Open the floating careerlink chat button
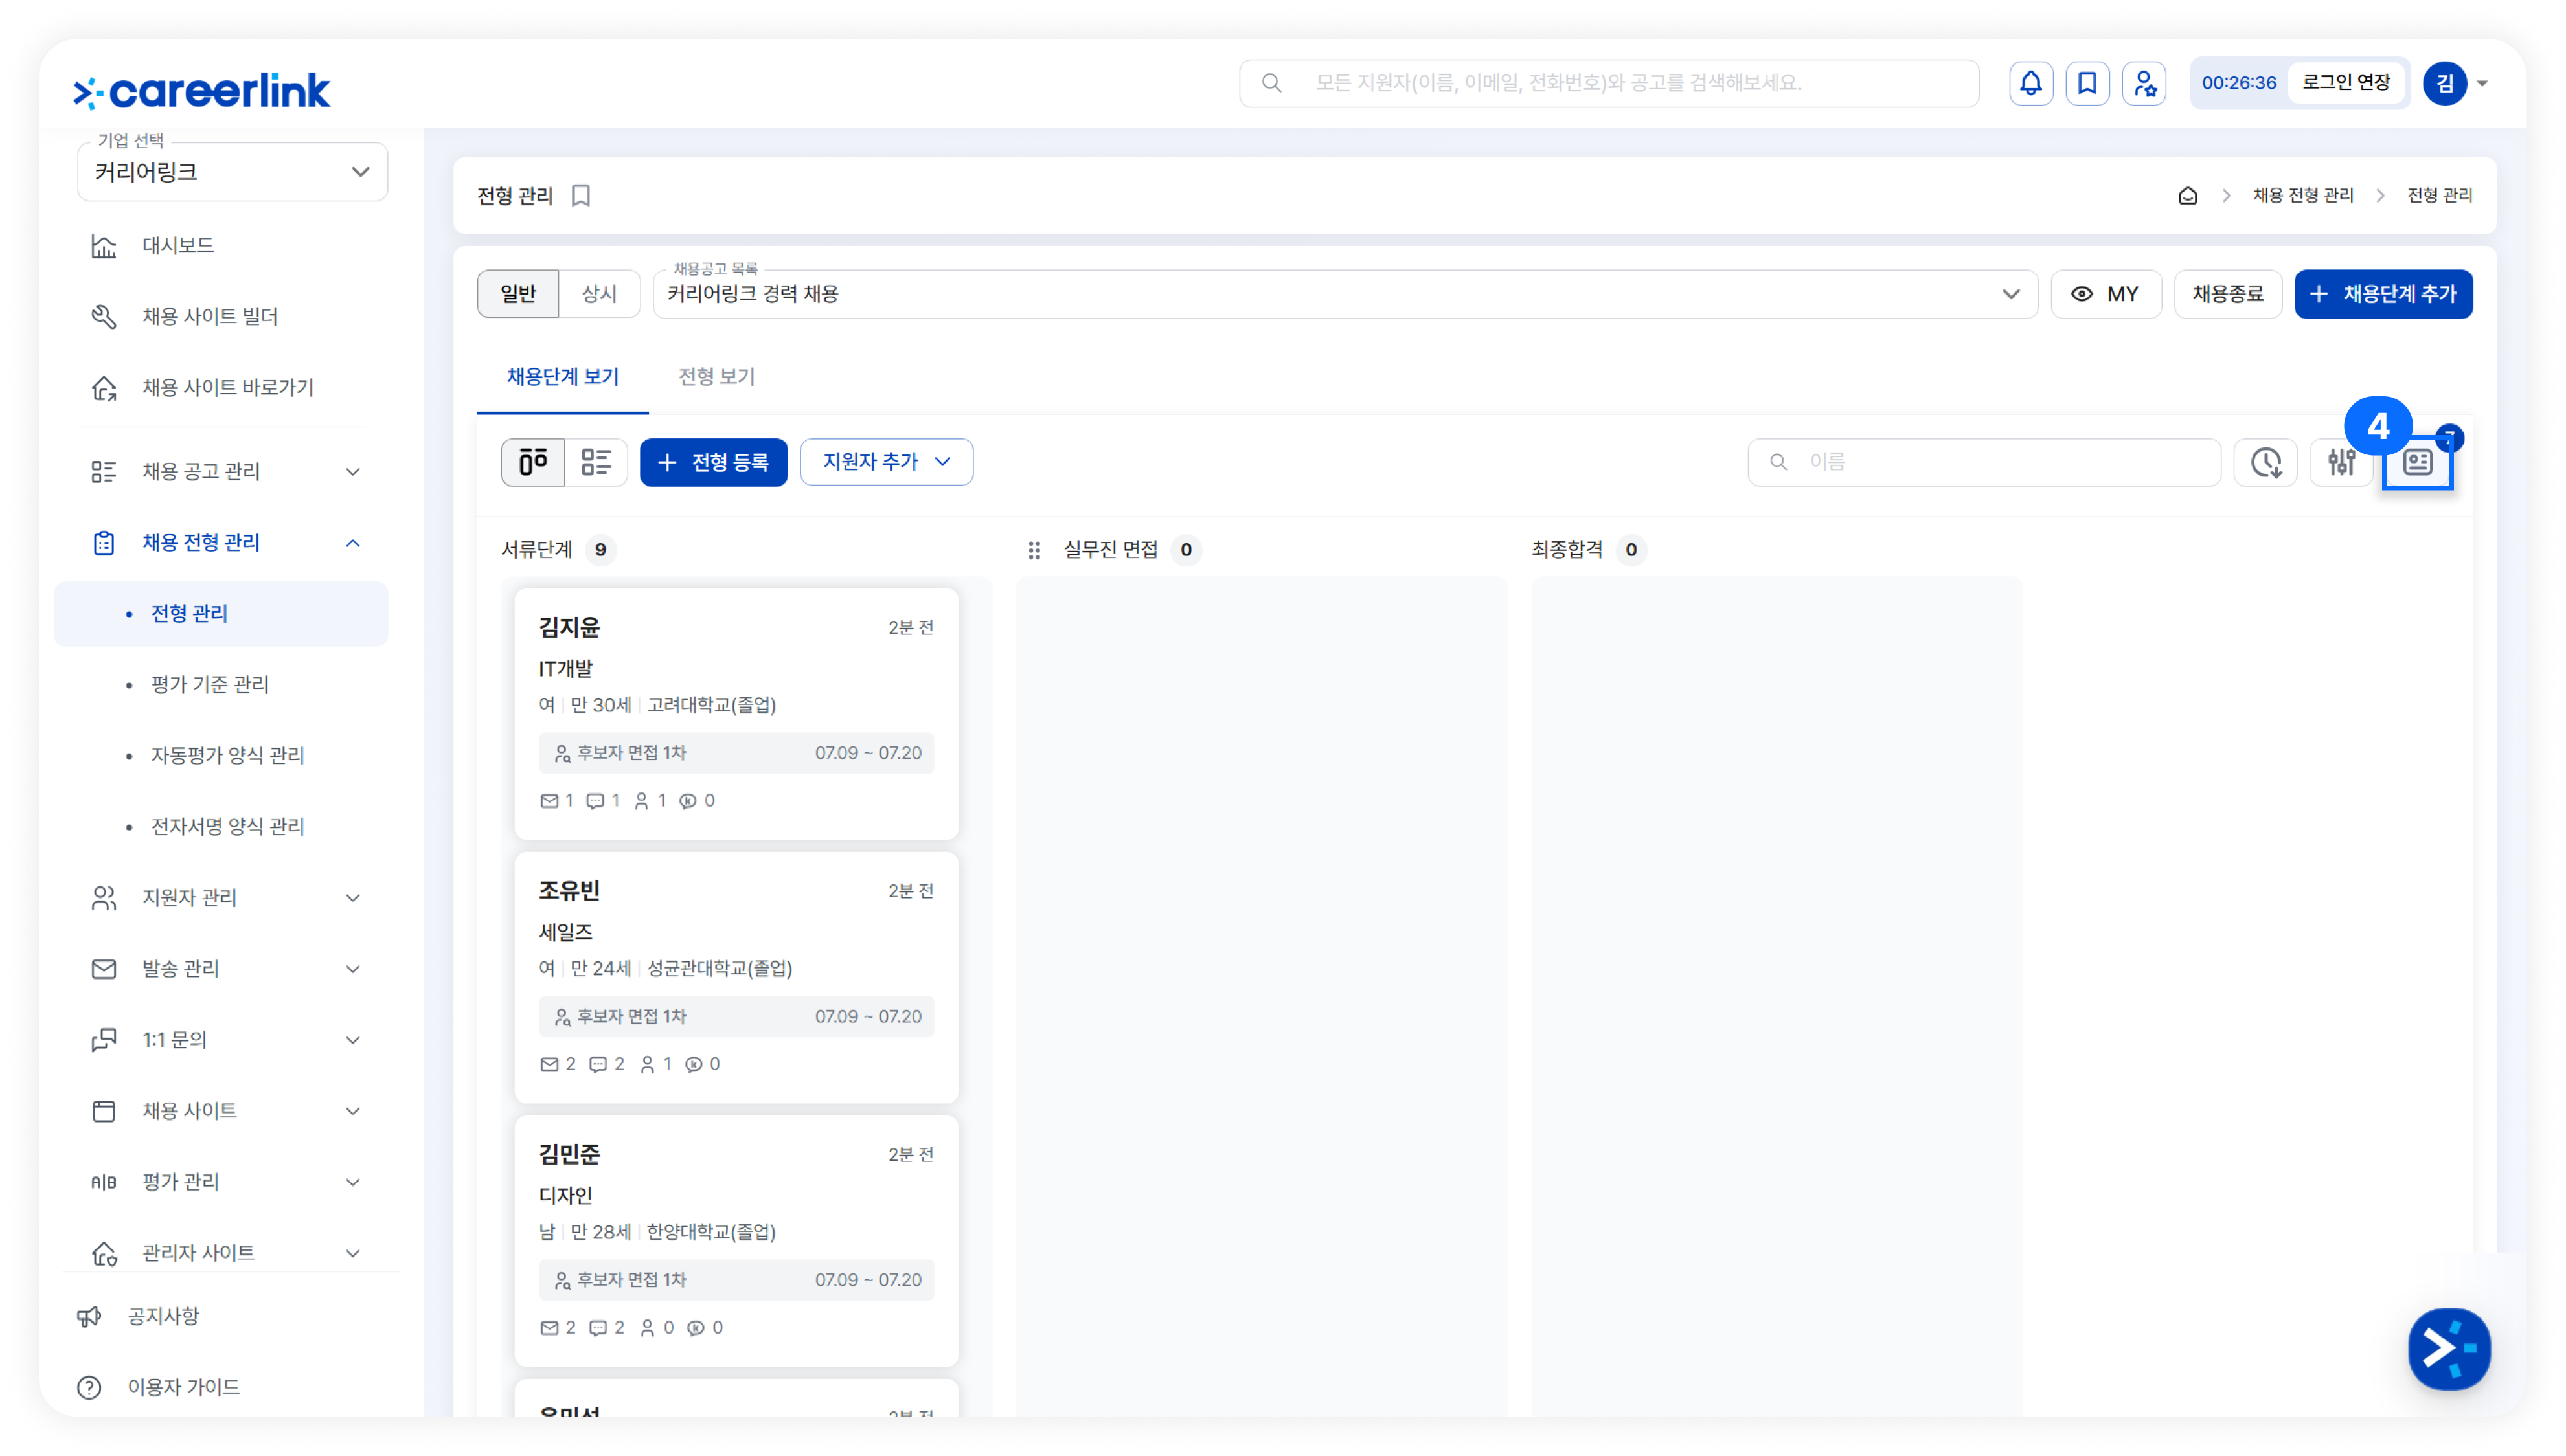This screenshot has height=1456, width=2566. 2449,1348
